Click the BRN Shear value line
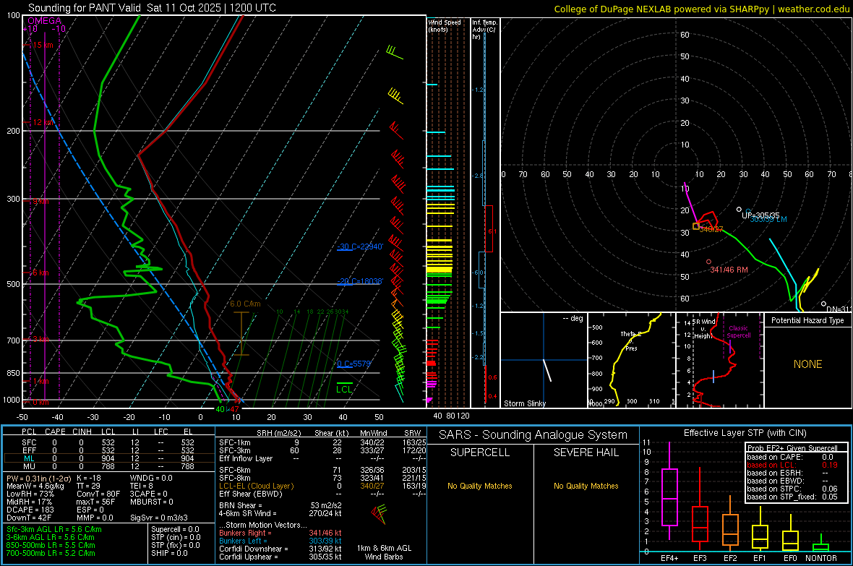This screenshot has height=566, width=853. click(280, 505)
